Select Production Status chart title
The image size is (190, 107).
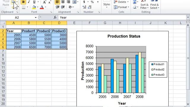click(x=124, y=36)
